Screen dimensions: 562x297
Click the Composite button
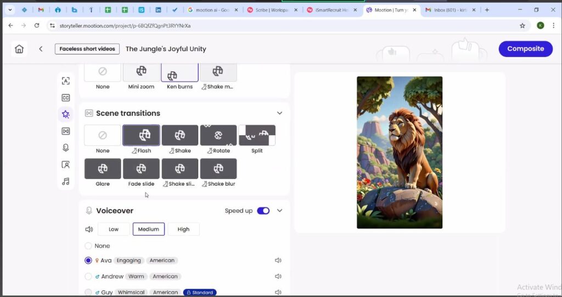click(525, 49)
